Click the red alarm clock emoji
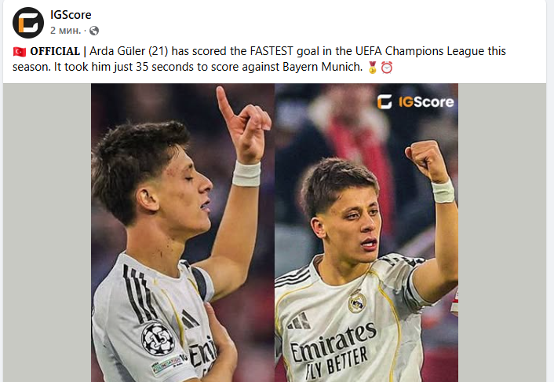The image size is (554, 382). (387, 68)
